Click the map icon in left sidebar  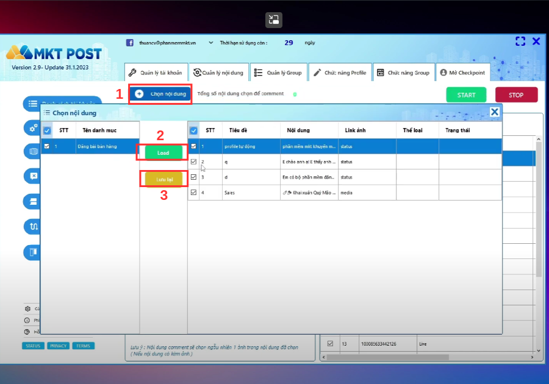[x=34, y=151]
